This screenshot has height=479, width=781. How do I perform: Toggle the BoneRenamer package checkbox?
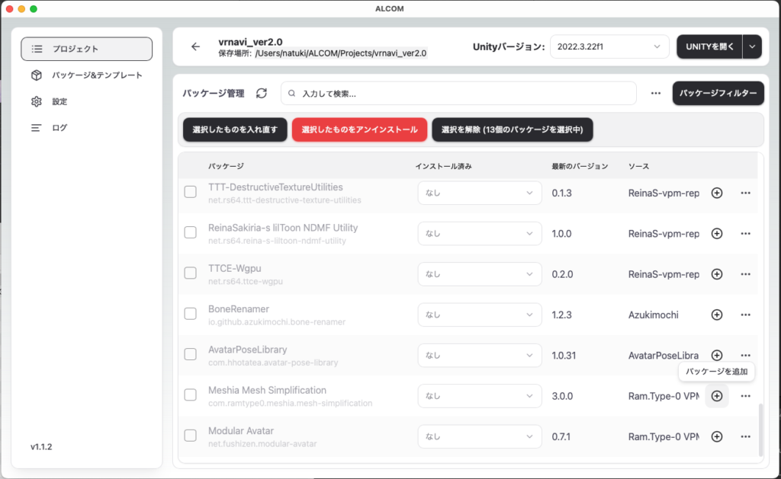click(x=191, y=315)
